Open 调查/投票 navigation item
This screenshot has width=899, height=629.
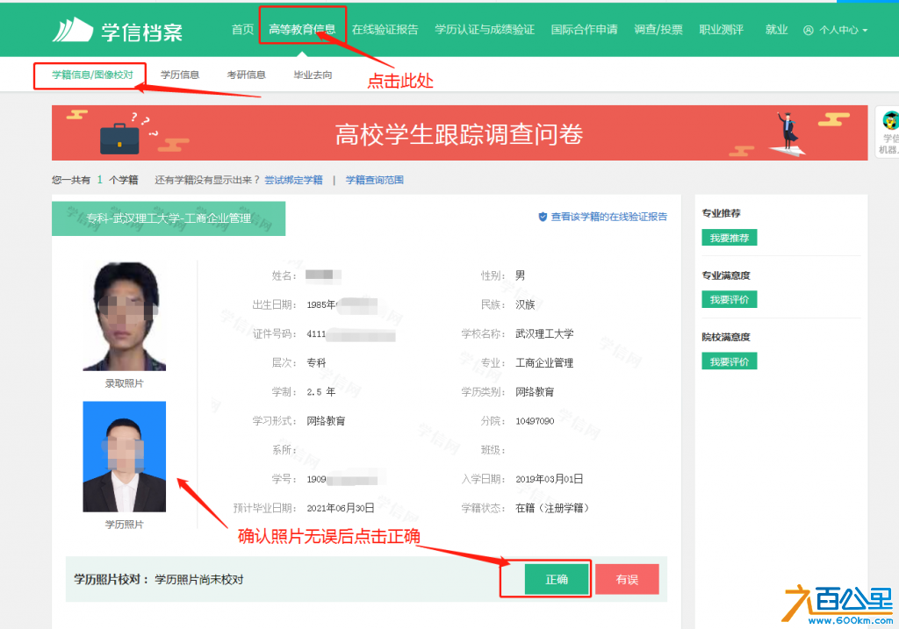658,29
